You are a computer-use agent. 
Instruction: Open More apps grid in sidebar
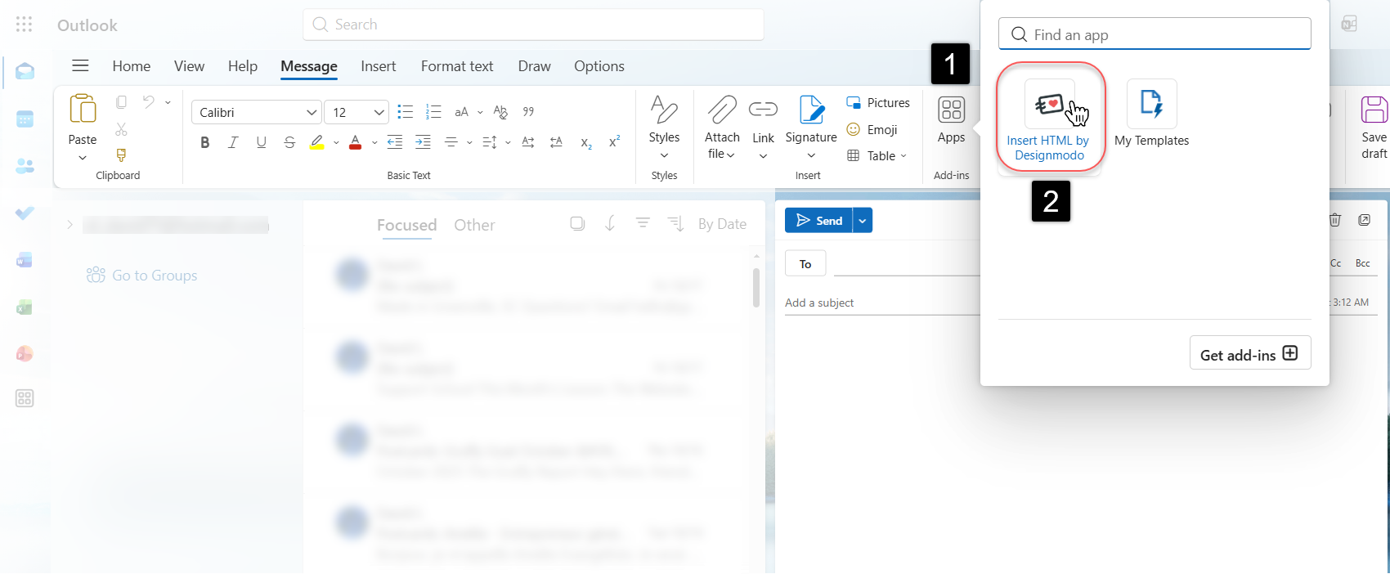tap(25, 398)
